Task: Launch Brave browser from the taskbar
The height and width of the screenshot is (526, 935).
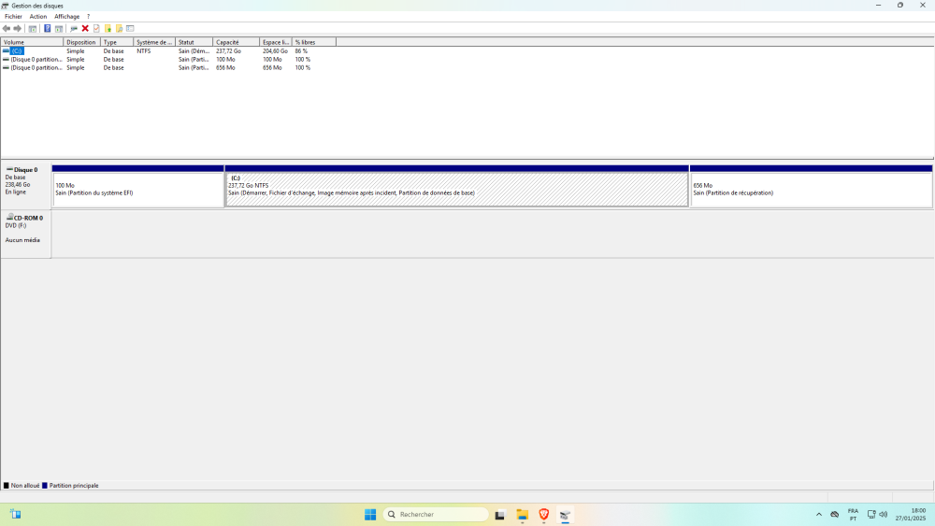Action: click(x=544, y=515)
